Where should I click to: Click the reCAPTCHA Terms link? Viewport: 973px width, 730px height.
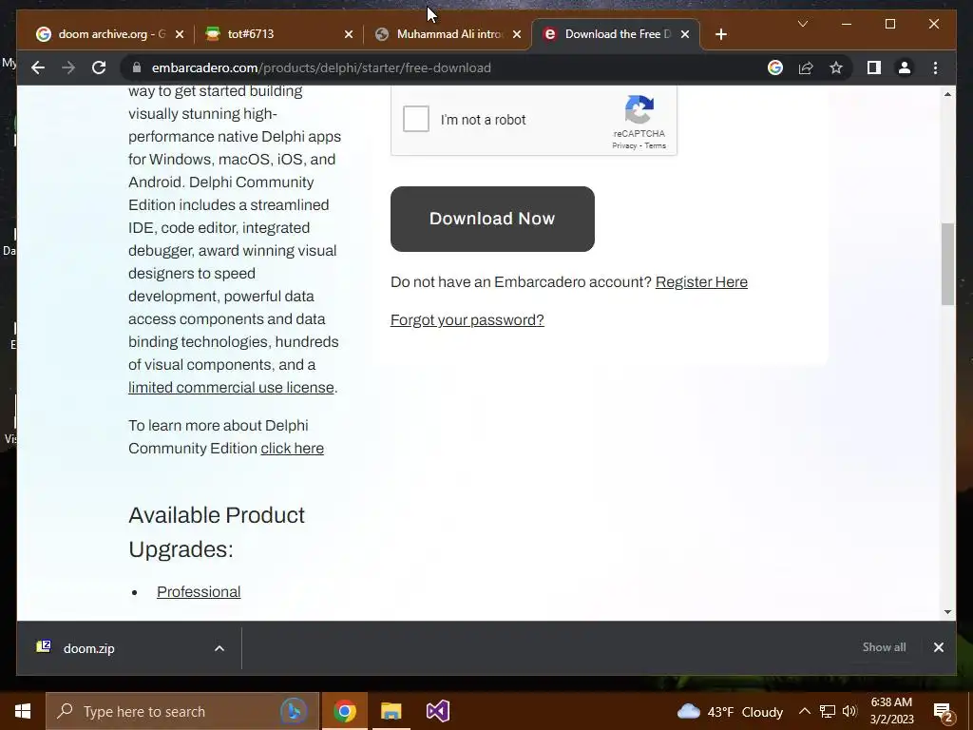coord(656,145)
